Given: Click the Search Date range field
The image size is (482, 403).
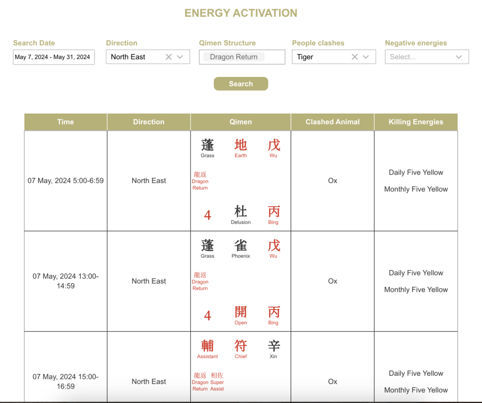Looking at the screenshot, I should pyautogui.click(x=54, y=57).
